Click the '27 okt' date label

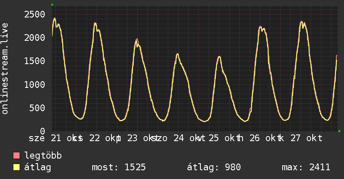tap(306, 138)
